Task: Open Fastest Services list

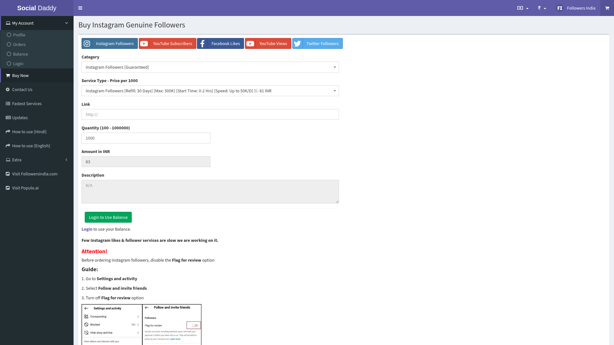Action: pyautogui.click(x=37, y=103)
